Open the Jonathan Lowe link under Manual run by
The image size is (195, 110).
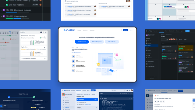point(87,105)
